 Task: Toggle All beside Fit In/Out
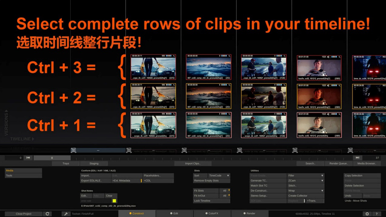[x=225, y=196]
